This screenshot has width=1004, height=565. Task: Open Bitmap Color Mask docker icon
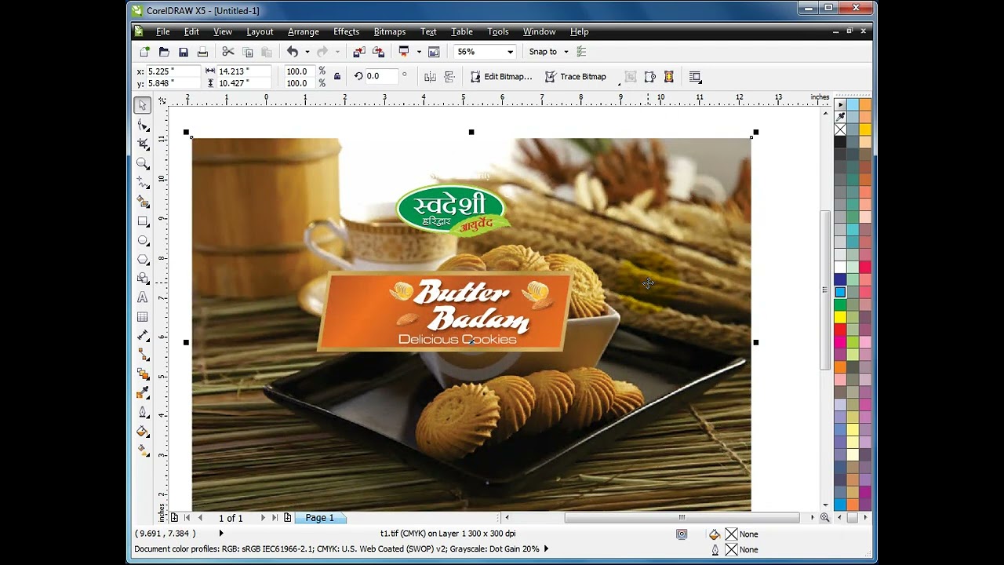(x=669, y=76)
